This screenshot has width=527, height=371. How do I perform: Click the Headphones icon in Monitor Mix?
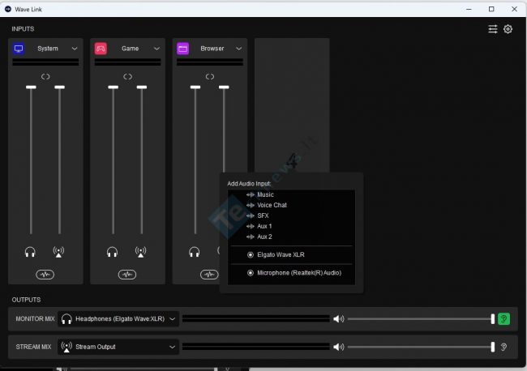pyautogui.click(x=66, y=319)
